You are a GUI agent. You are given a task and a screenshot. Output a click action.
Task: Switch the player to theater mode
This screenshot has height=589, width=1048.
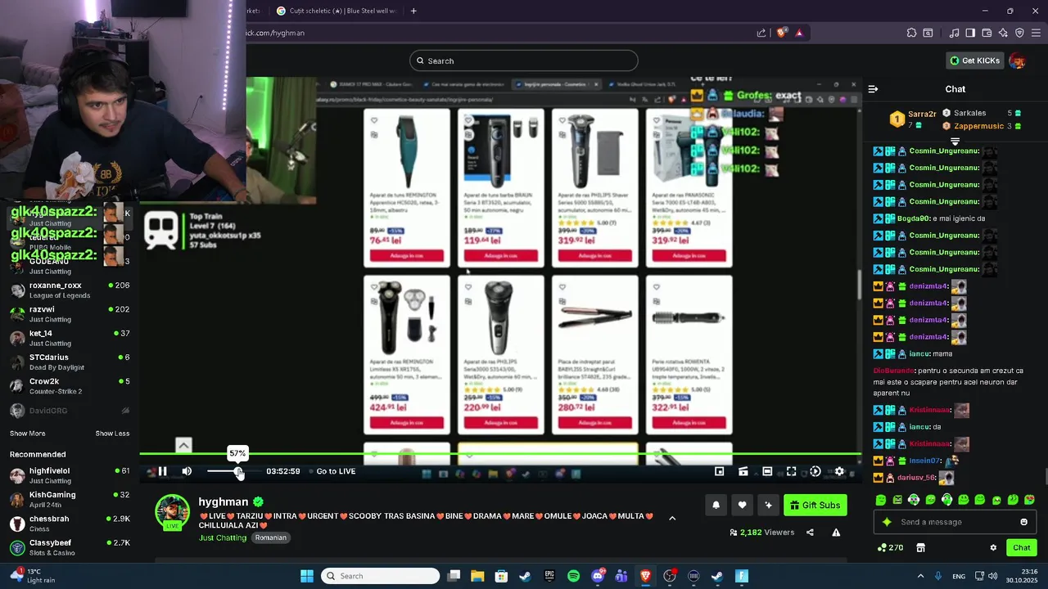(x=767, y=471)
